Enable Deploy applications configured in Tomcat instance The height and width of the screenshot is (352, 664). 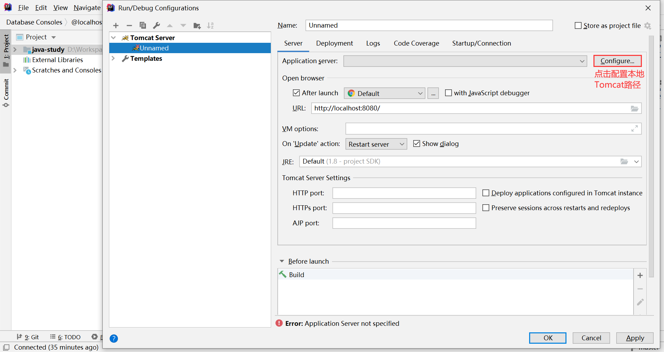(x=486, y=193)
